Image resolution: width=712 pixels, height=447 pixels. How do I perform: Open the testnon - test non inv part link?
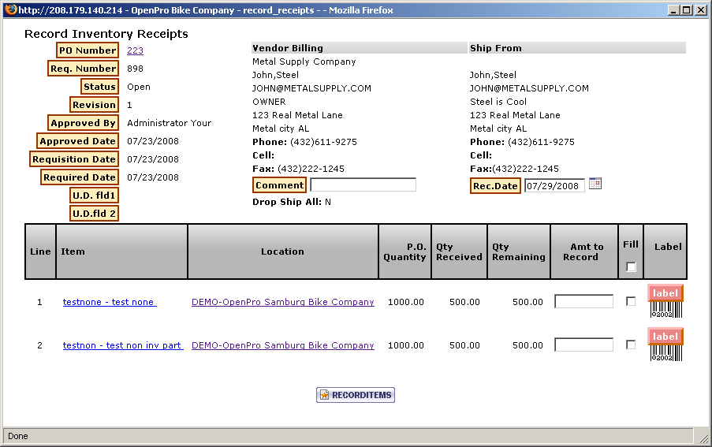pyautogui.click(x=122, y=345)
